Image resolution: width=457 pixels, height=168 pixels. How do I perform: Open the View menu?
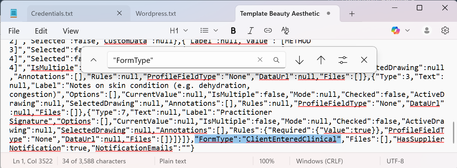coord(71,31)
